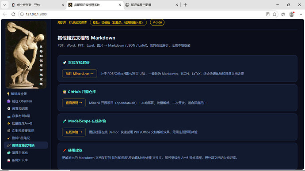Screen dimensions: 305x171
Task: Reload the page with the refresh icon
Action: tap(13, 14)
